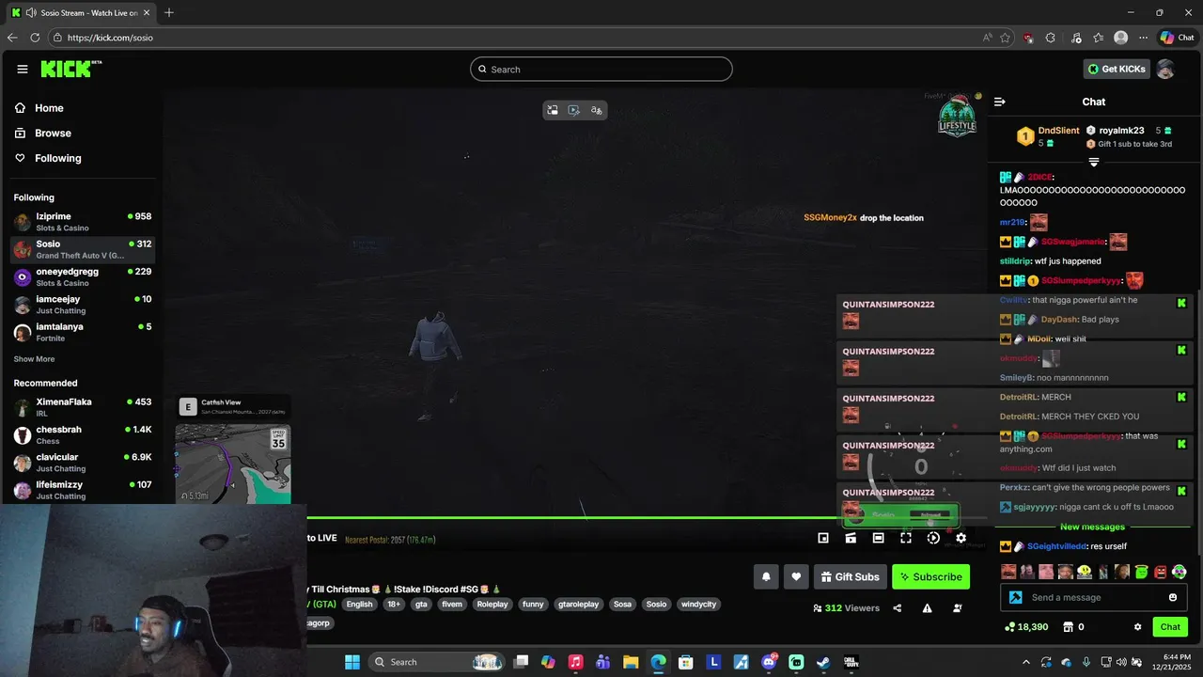
Task: Open the channel points 18,390 balance
Action: (1025, 627)
